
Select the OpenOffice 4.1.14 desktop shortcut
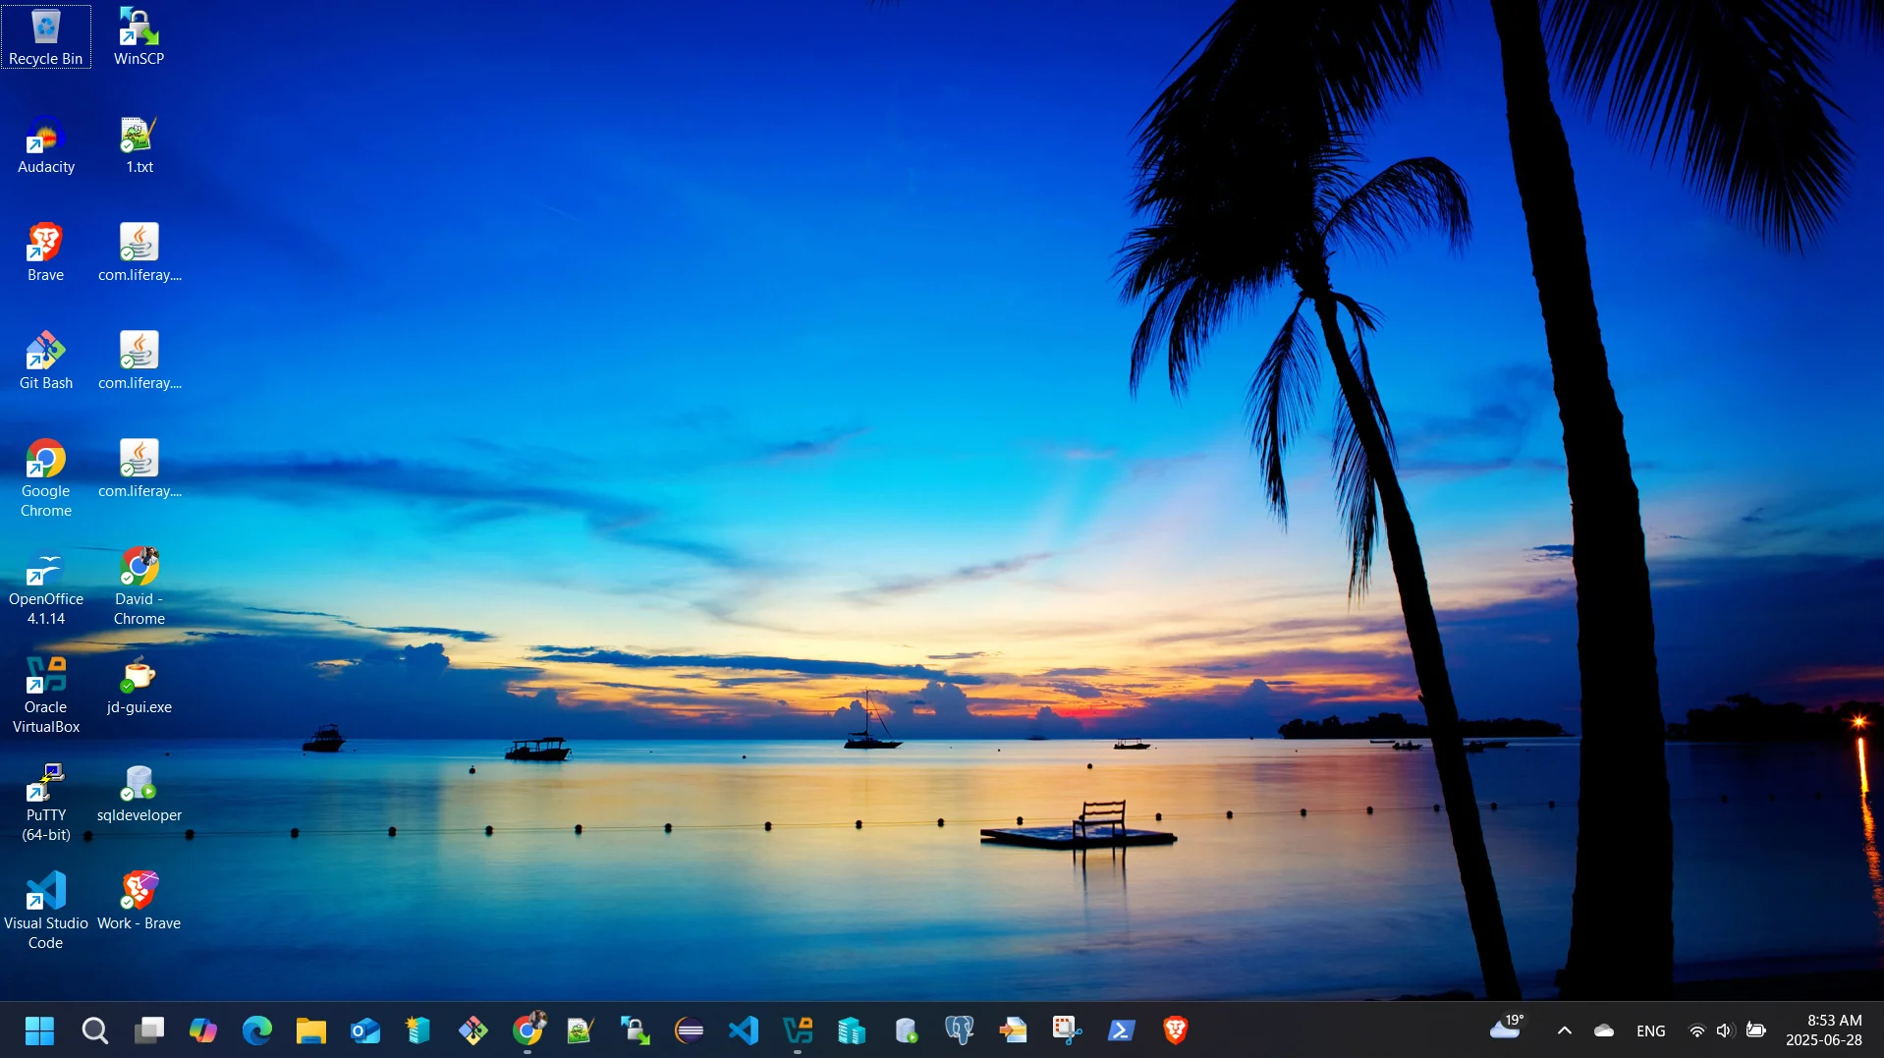pyautogui.click(x=46, y=586)
